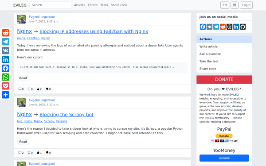266x166 pixels.
Task: Share on Facebook from the floating share bar
Action: 5,68
